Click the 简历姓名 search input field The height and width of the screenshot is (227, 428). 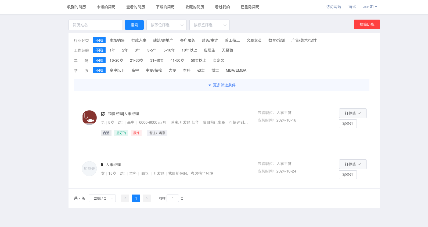point(95,25)
